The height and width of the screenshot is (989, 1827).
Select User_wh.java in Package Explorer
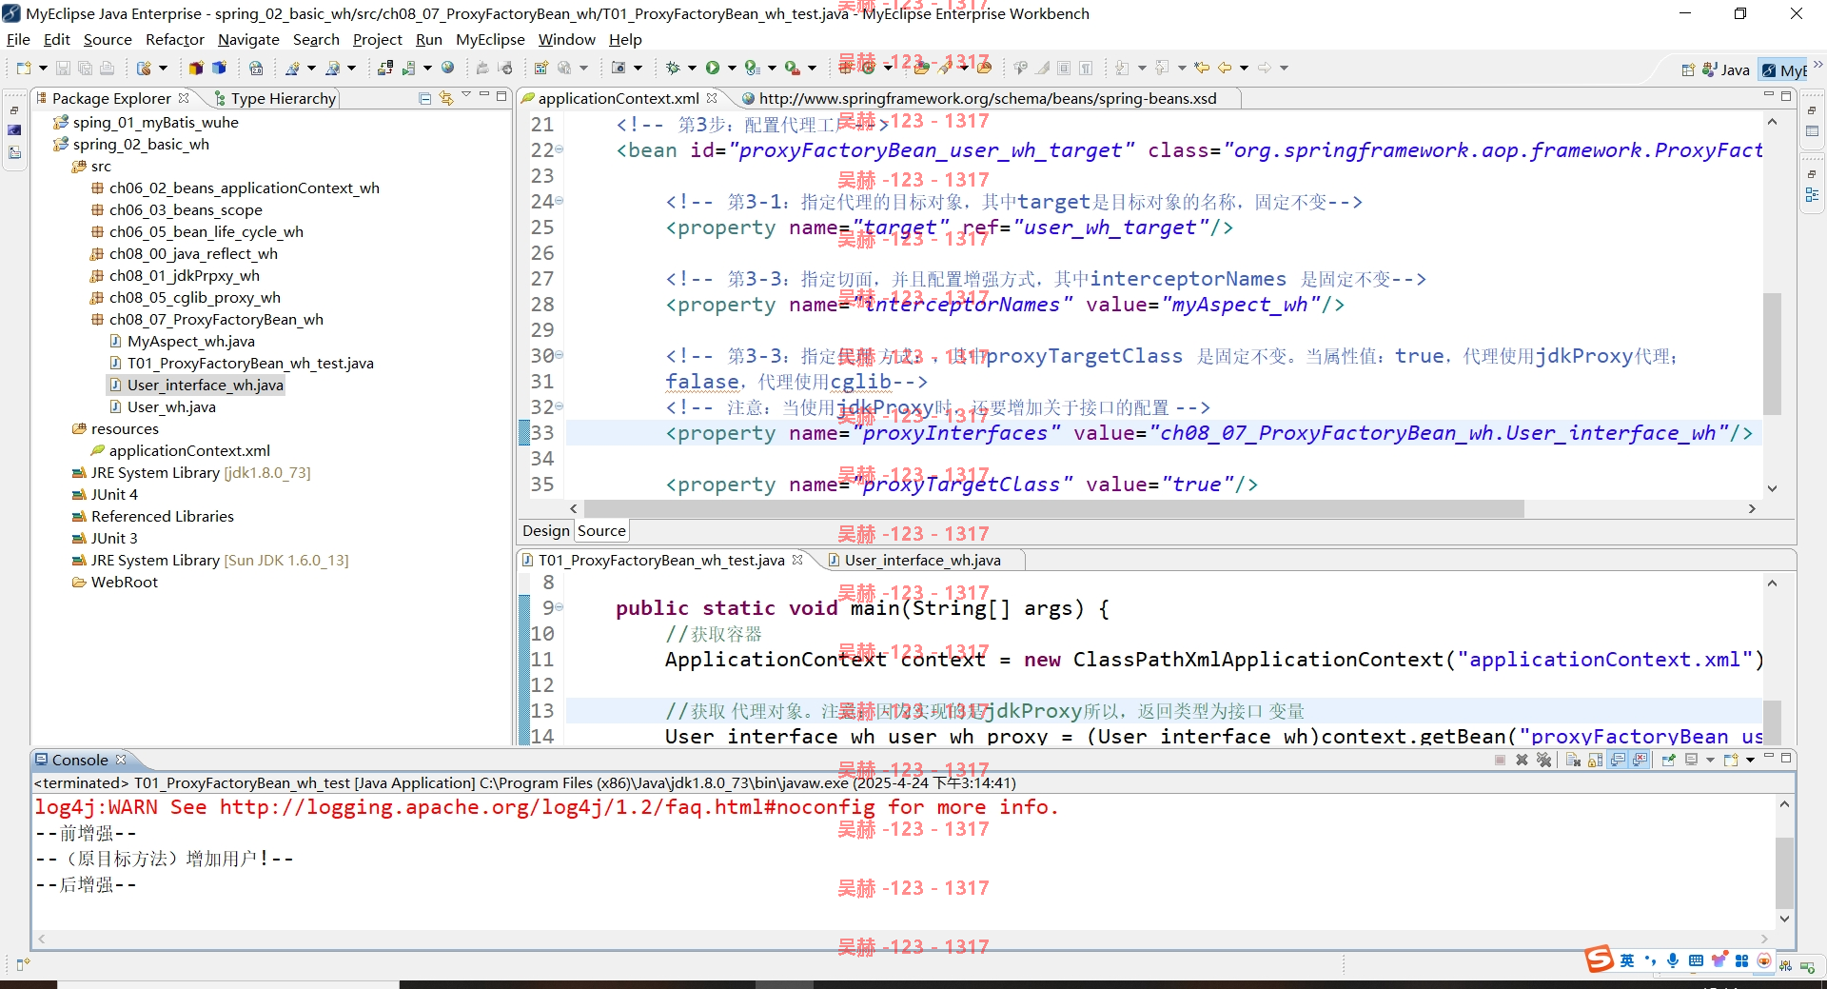pyautogui.click(x=171, y=406)
